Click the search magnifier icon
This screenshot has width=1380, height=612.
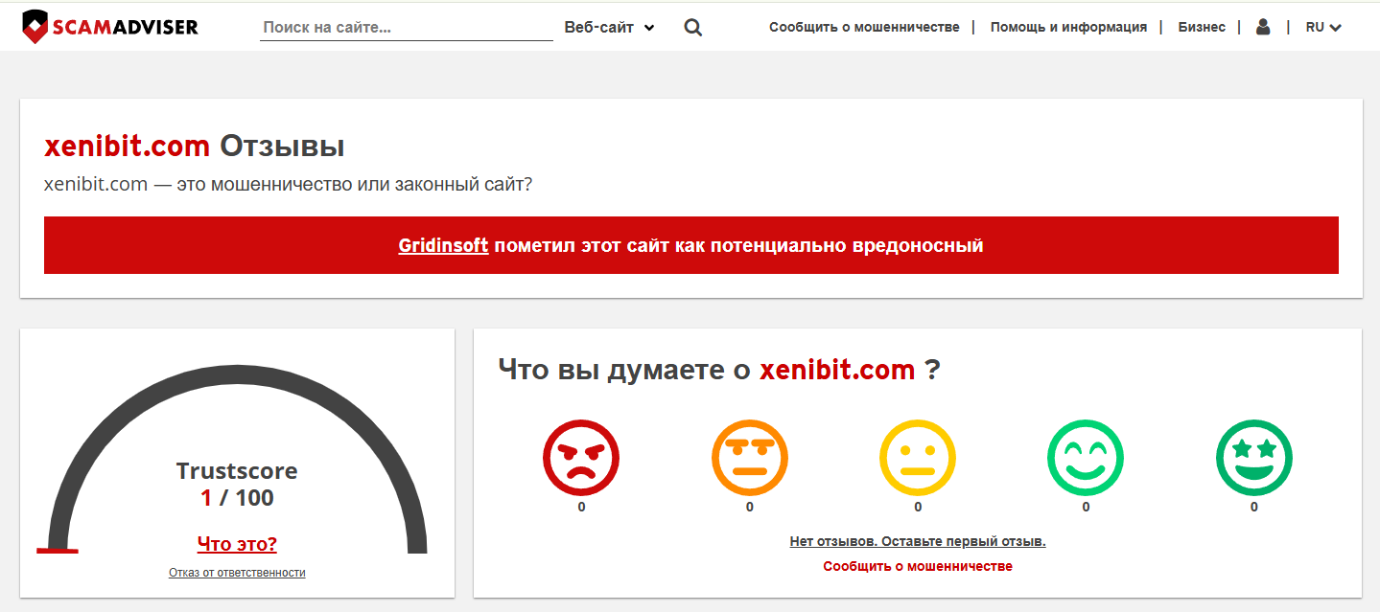click(693, 28)
